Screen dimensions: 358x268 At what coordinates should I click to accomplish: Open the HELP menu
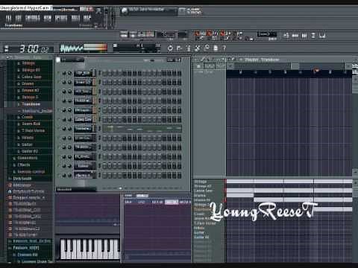pos(87,18)
